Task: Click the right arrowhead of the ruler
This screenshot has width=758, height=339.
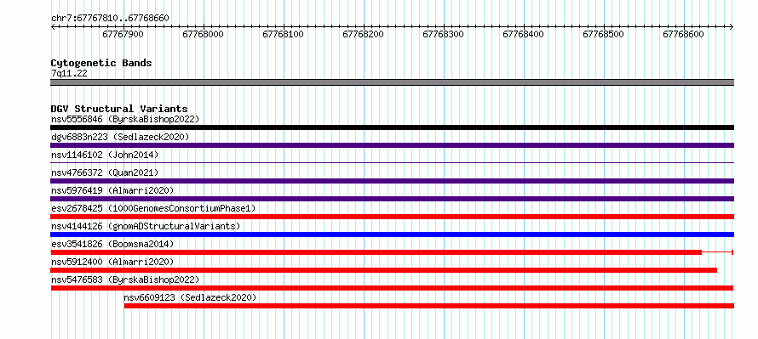Action: pyautogui.click(x=732, y=27)
